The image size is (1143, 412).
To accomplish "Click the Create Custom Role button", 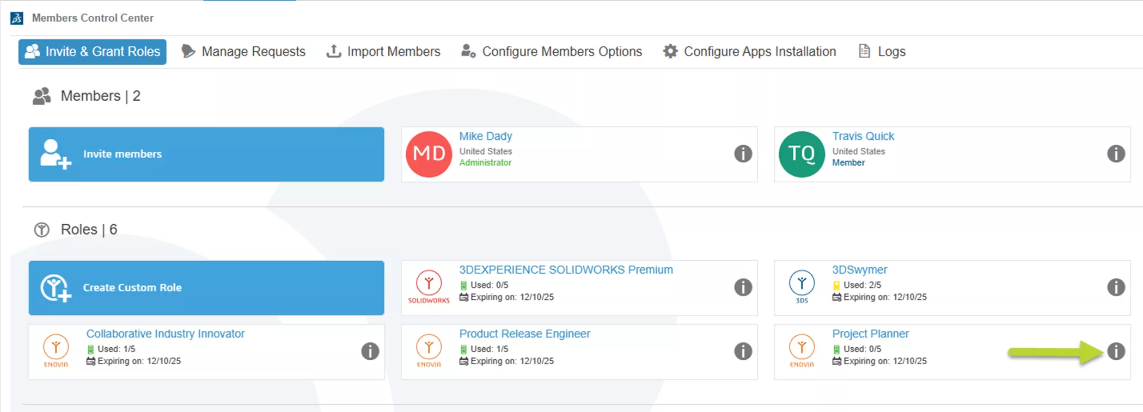I will [x=206, y=287].
